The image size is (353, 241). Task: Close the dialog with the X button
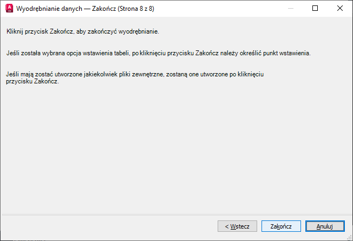pos(340,8)
